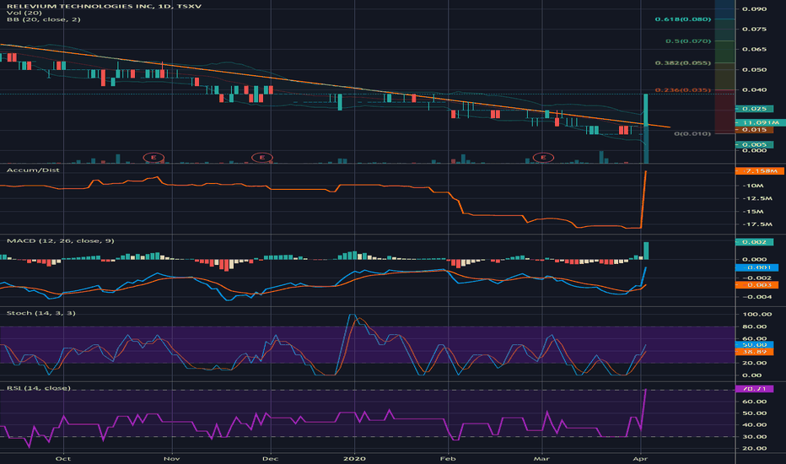Click the blue 50.00 Stoch %K tag
Image resolution: width=786 pixels, height=464 pixels.
coord(755,345)
